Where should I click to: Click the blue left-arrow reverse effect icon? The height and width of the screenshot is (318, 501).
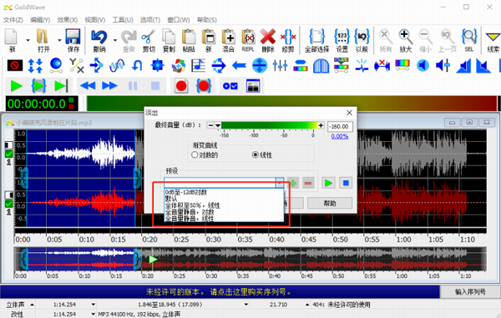(239, 65)
